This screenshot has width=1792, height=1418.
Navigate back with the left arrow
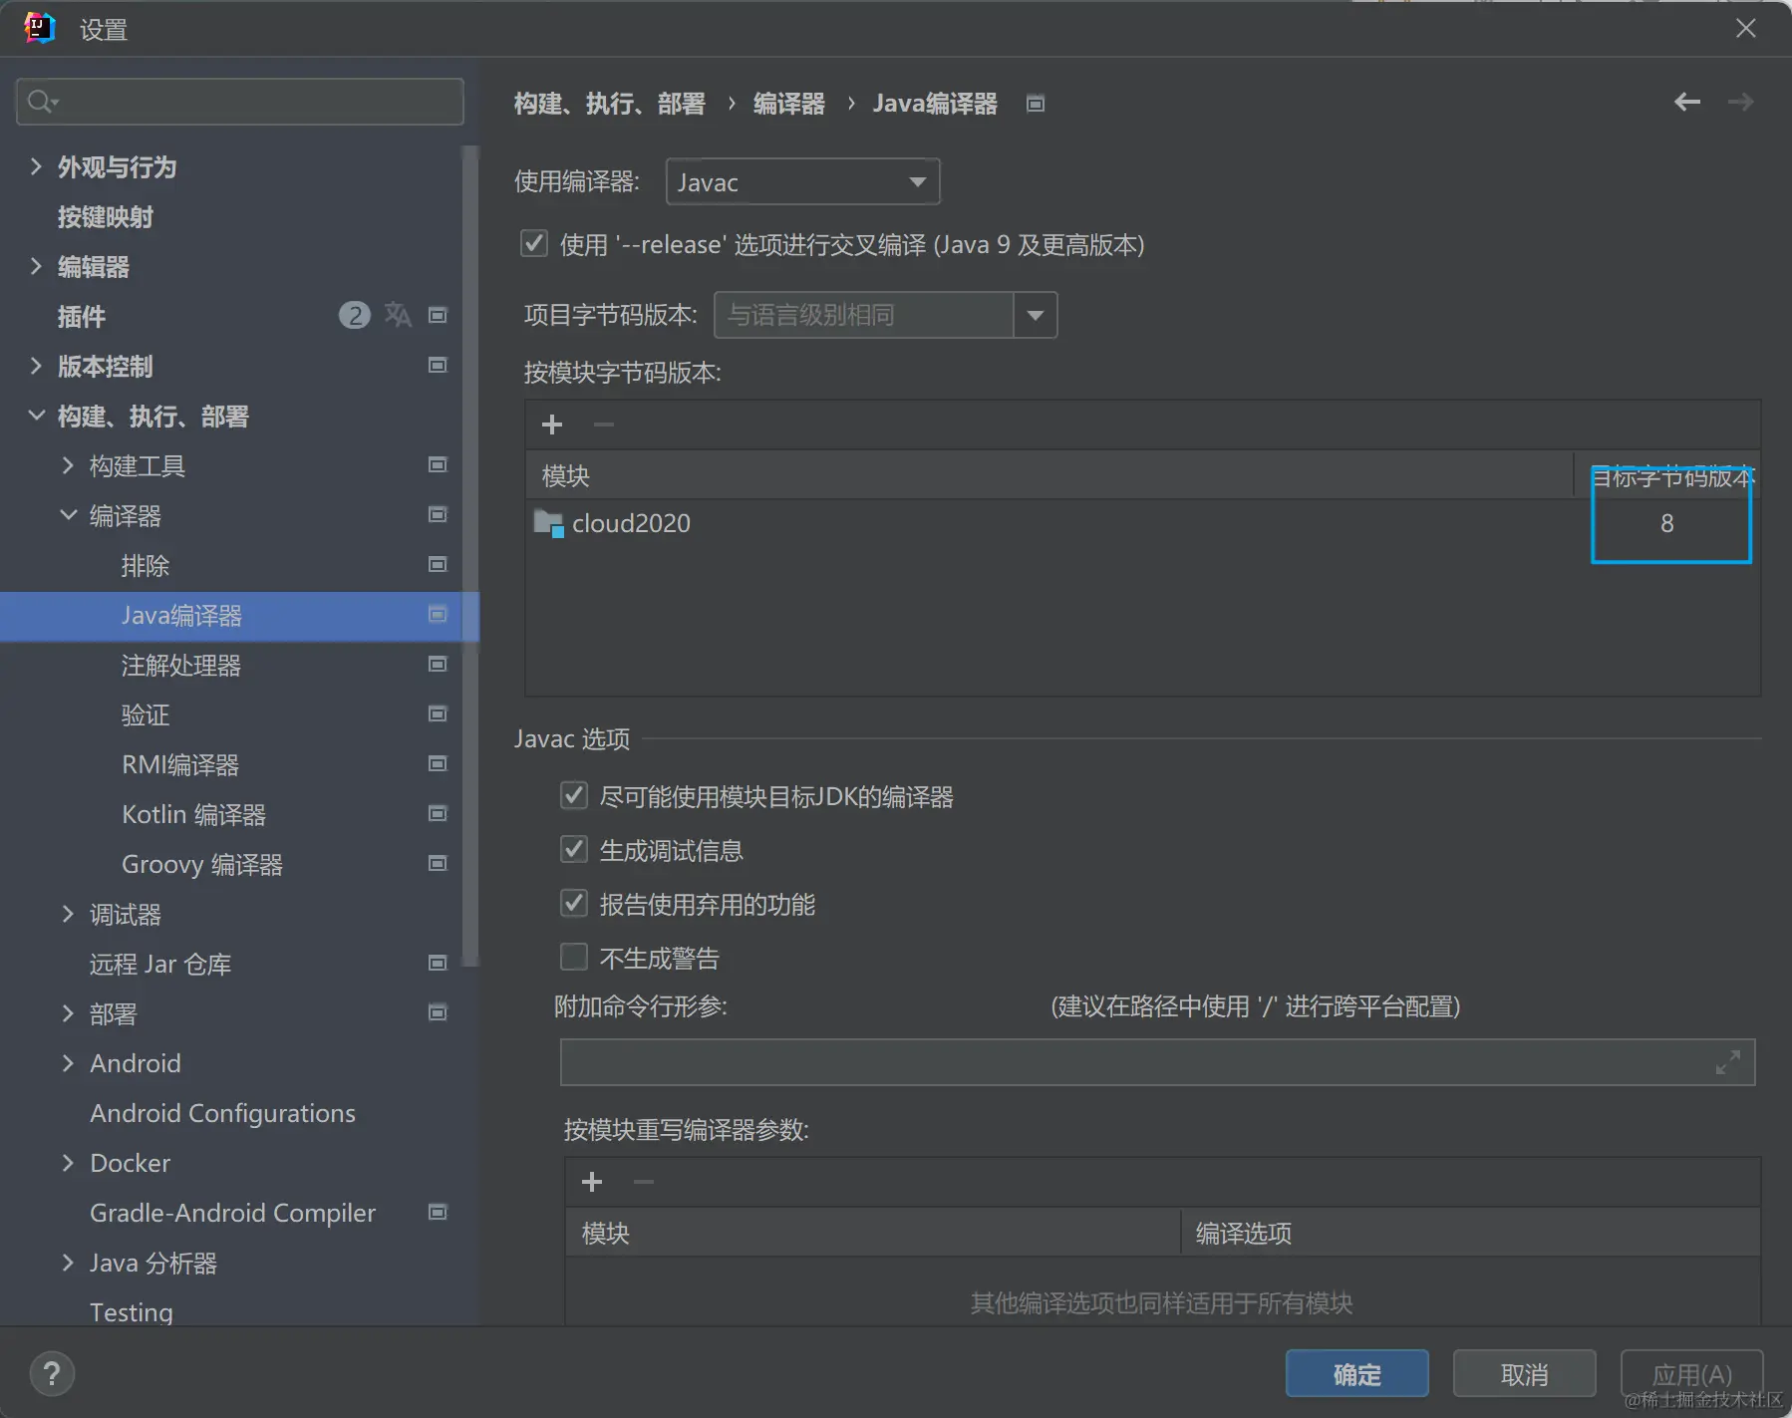tap(1687, 102)
